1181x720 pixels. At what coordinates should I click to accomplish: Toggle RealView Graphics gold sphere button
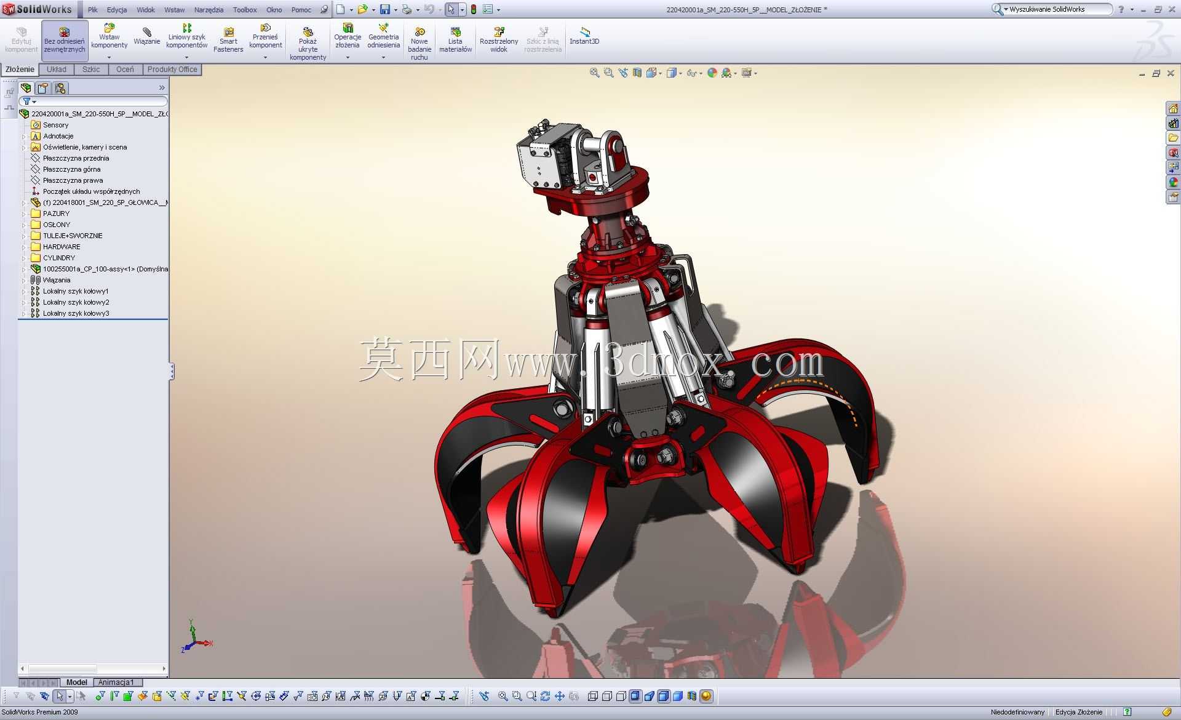[706, 696]
